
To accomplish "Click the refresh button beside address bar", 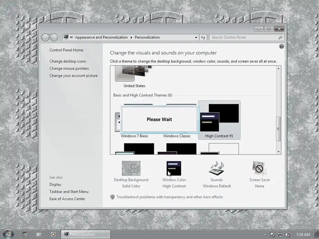I will click(203, 37).
